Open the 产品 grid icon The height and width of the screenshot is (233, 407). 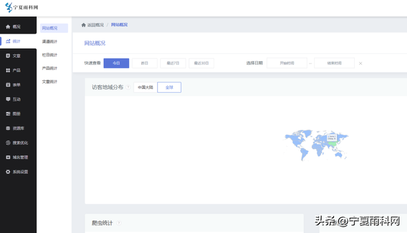click(x=8, y=70)
